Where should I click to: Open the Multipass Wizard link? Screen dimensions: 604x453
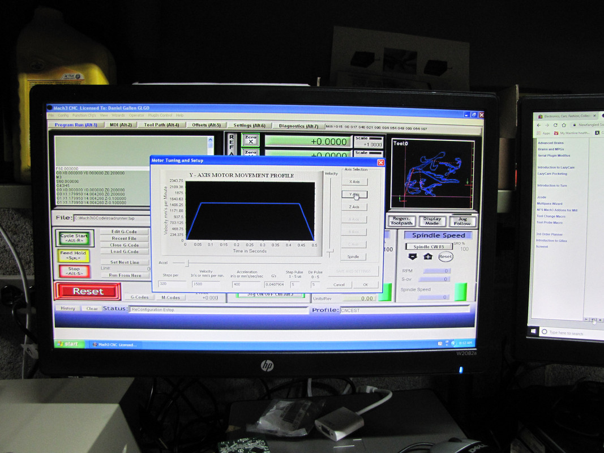549,204
